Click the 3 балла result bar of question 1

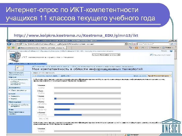click(87, 104)
